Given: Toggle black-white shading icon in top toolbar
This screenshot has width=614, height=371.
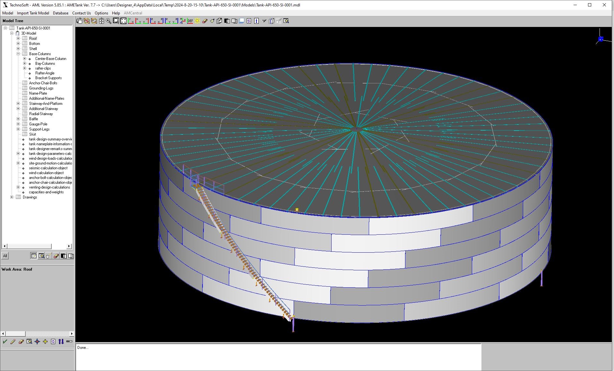Looking at the screenshot, I should [227, 21].
